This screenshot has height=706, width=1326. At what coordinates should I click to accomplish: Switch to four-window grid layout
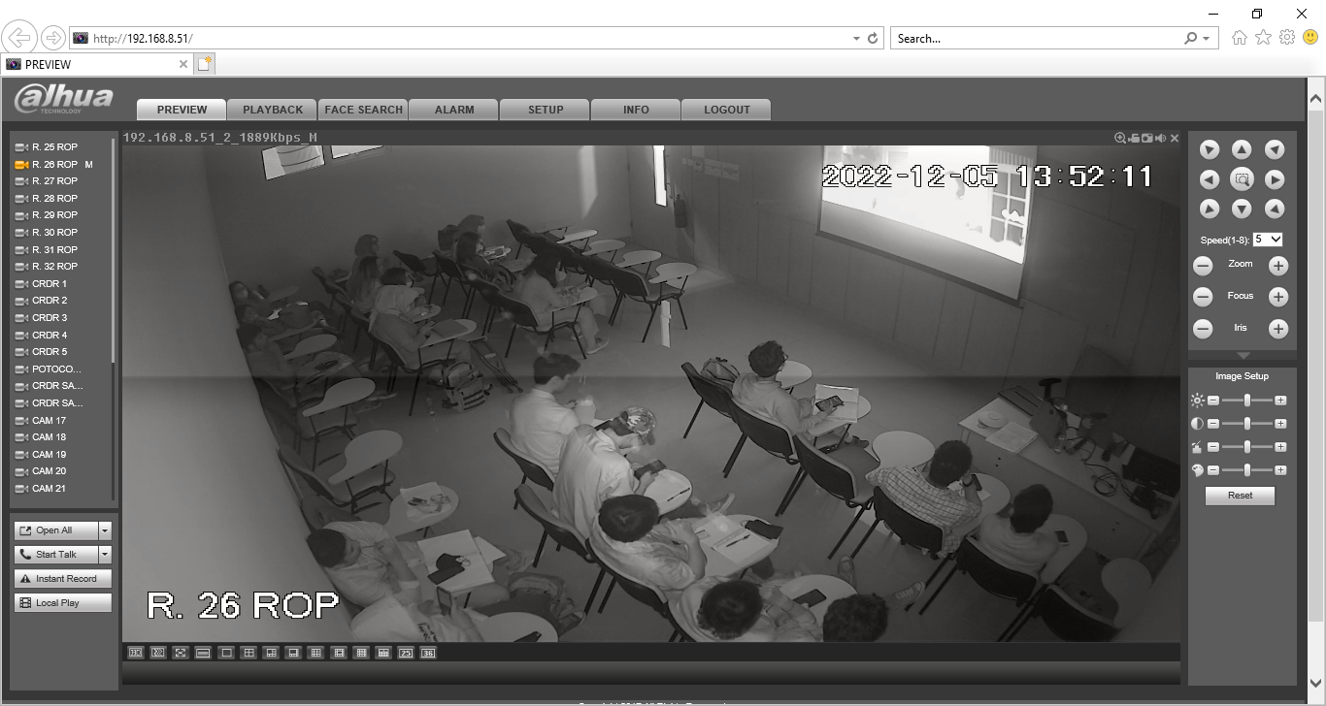coord(249,653)
